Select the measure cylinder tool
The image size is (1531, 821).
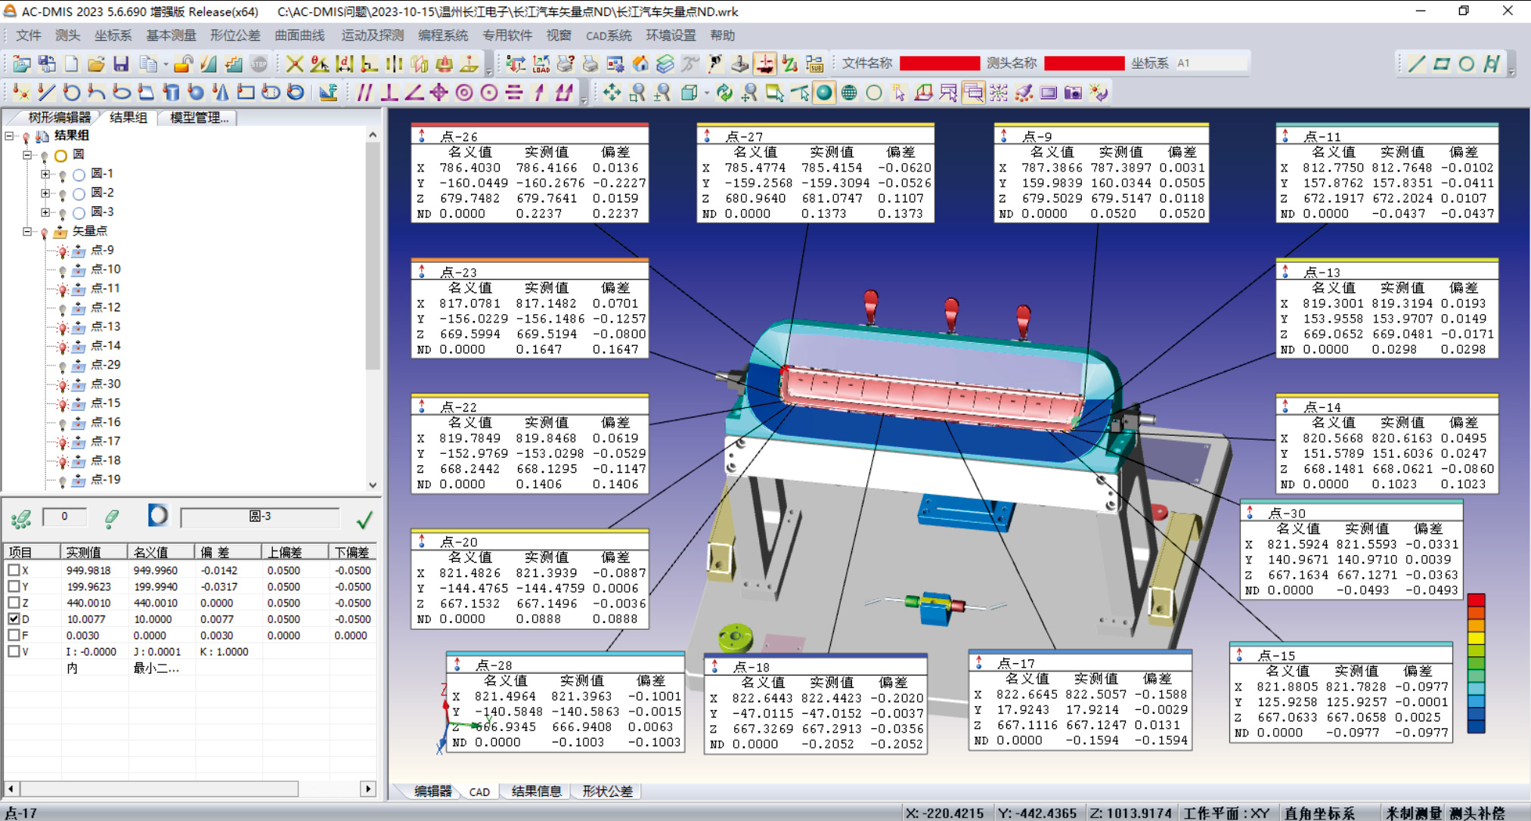172,93
